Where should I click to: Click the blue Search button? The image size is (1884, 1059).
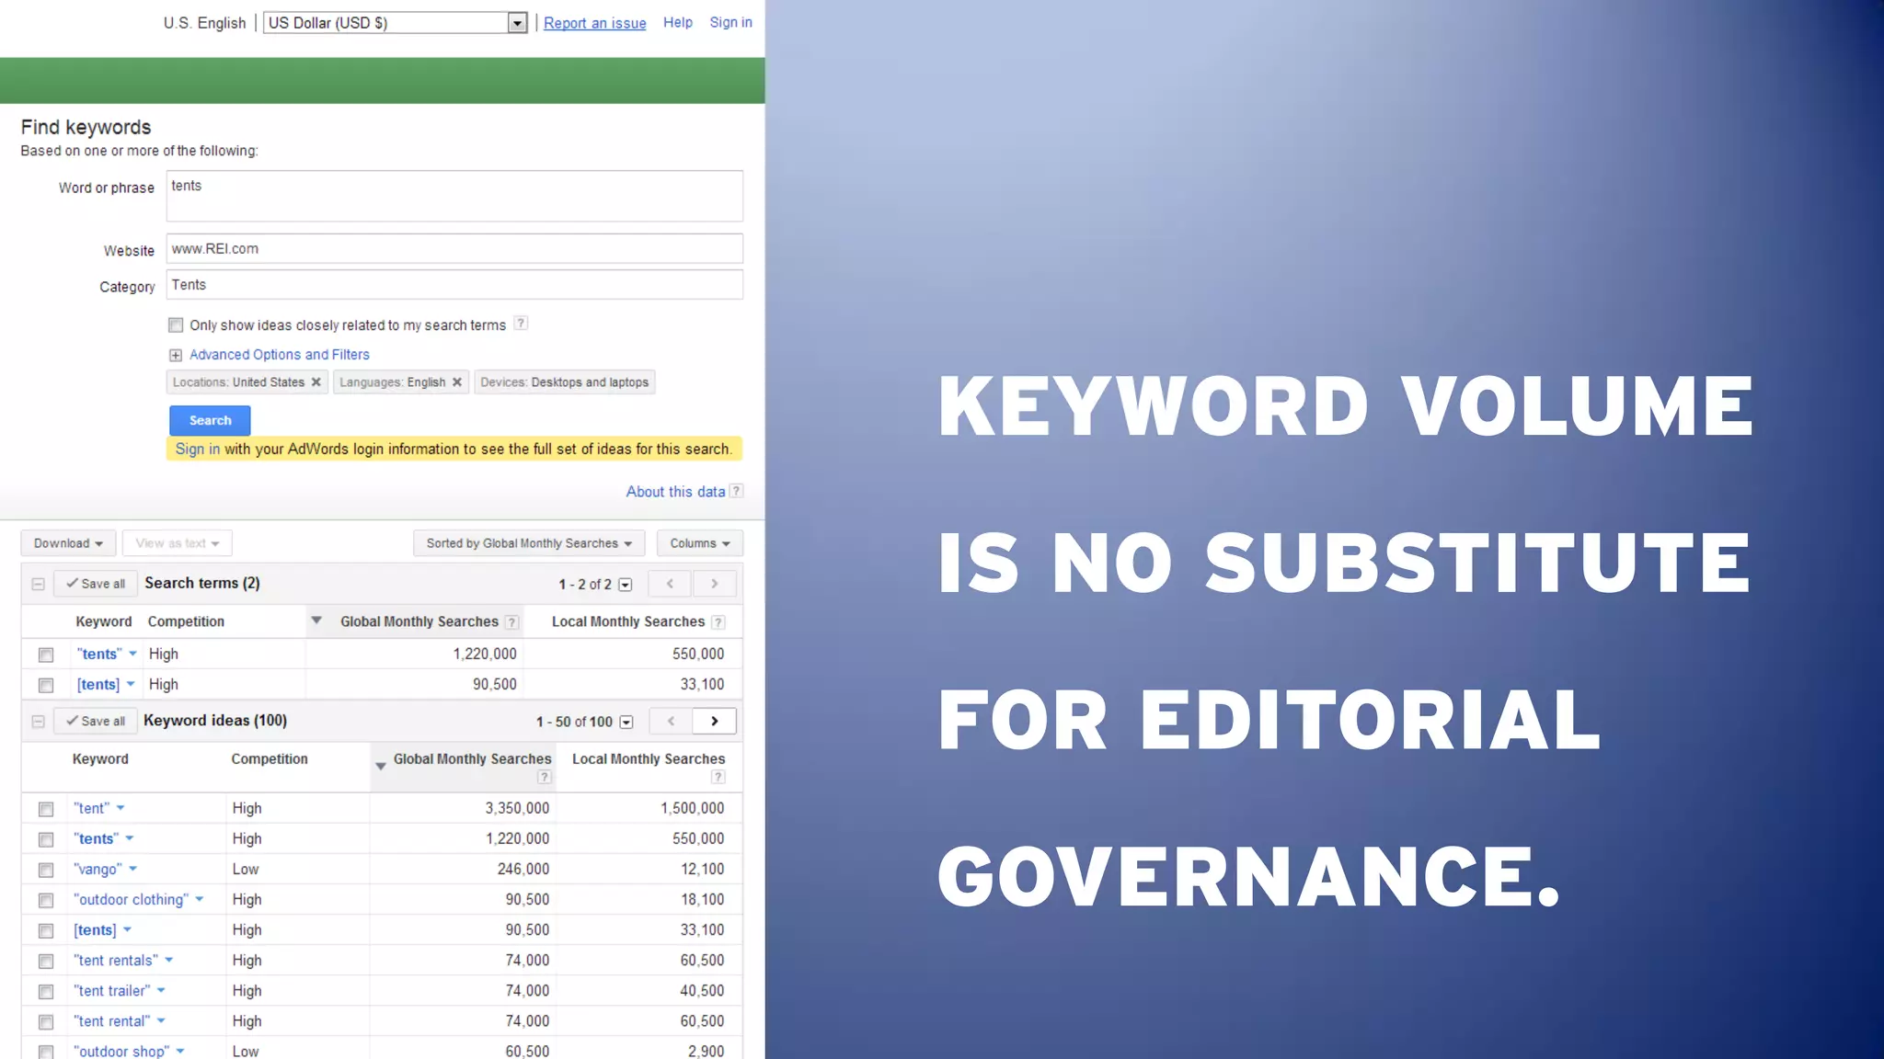tap(210, 420)
